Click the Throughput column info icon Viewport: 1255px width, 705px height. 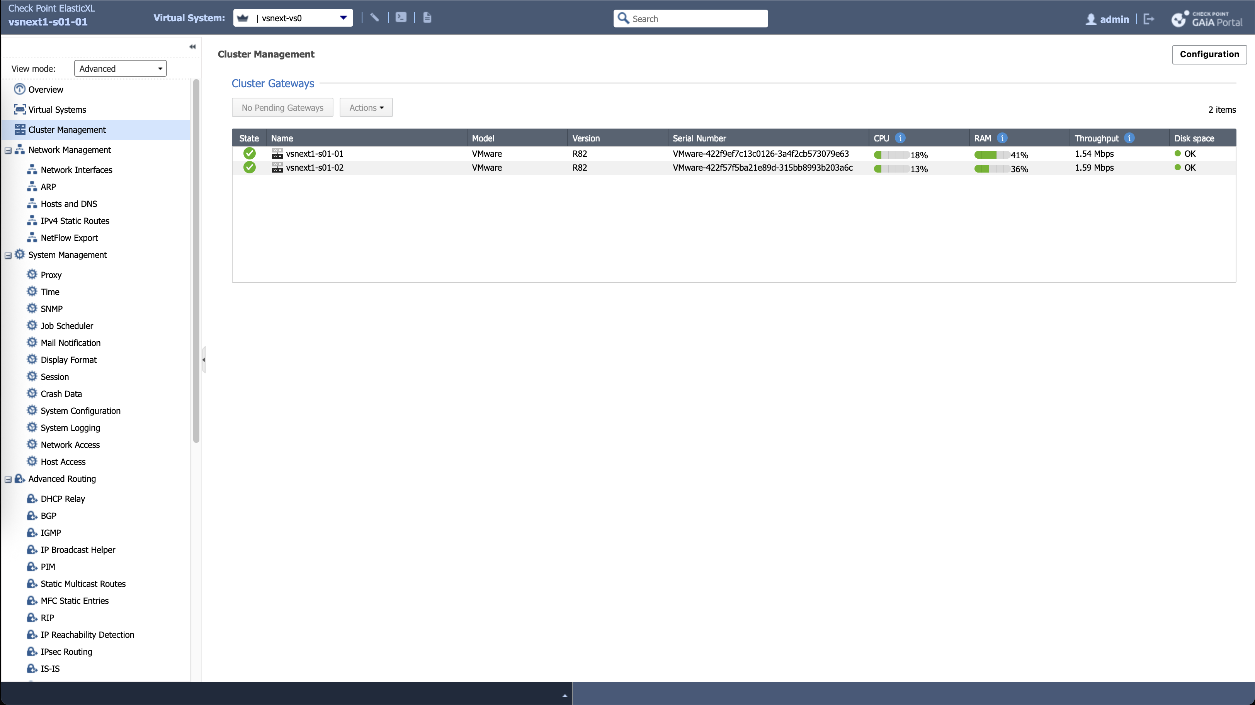click(x=1129, y=138)
